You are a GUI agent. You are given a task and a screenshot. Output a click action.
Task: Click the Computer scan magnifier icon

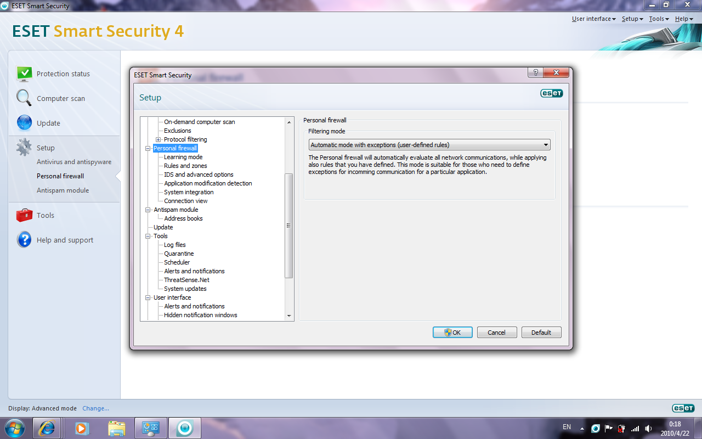point(24,98)
